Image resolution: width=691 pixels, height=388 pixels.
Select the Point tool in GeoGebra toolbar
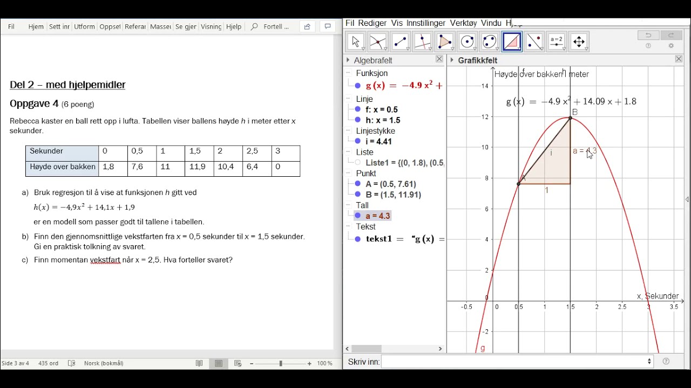pyautogui.click(x=378, y=41)
